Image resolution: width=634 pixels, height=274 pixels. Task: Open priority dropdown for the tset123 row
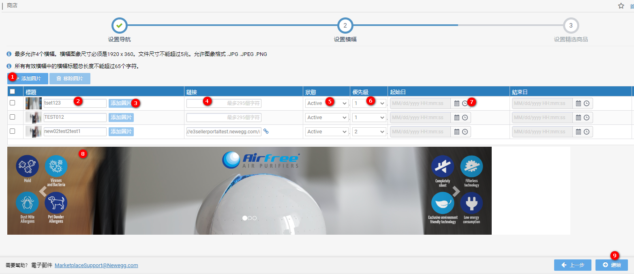(x=369, y=103)
